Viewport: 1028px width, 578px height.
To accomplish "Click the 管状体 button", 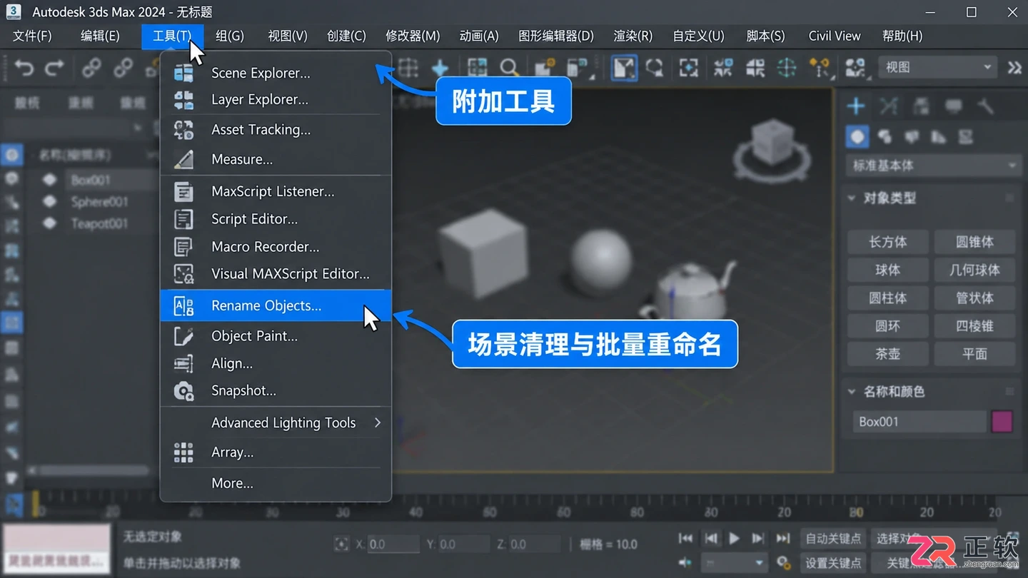I will click(x=974, y=298).
